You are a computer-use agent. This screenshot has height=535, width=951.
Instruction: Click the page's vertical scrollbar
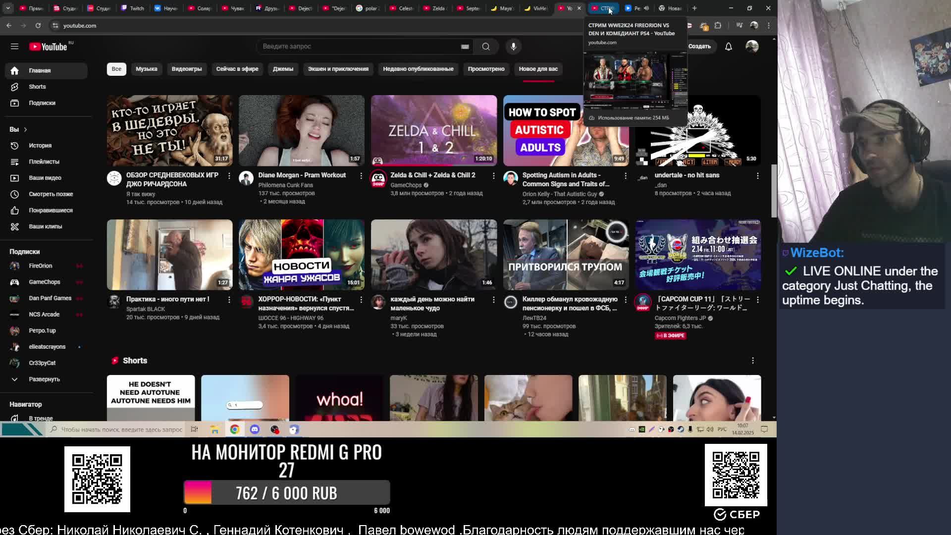coord(774,191)
